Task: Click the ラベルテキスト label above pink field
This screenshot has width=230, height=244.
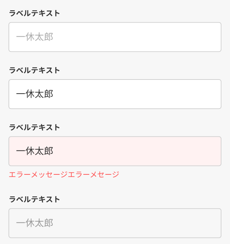Action: (x=35, y=127)
